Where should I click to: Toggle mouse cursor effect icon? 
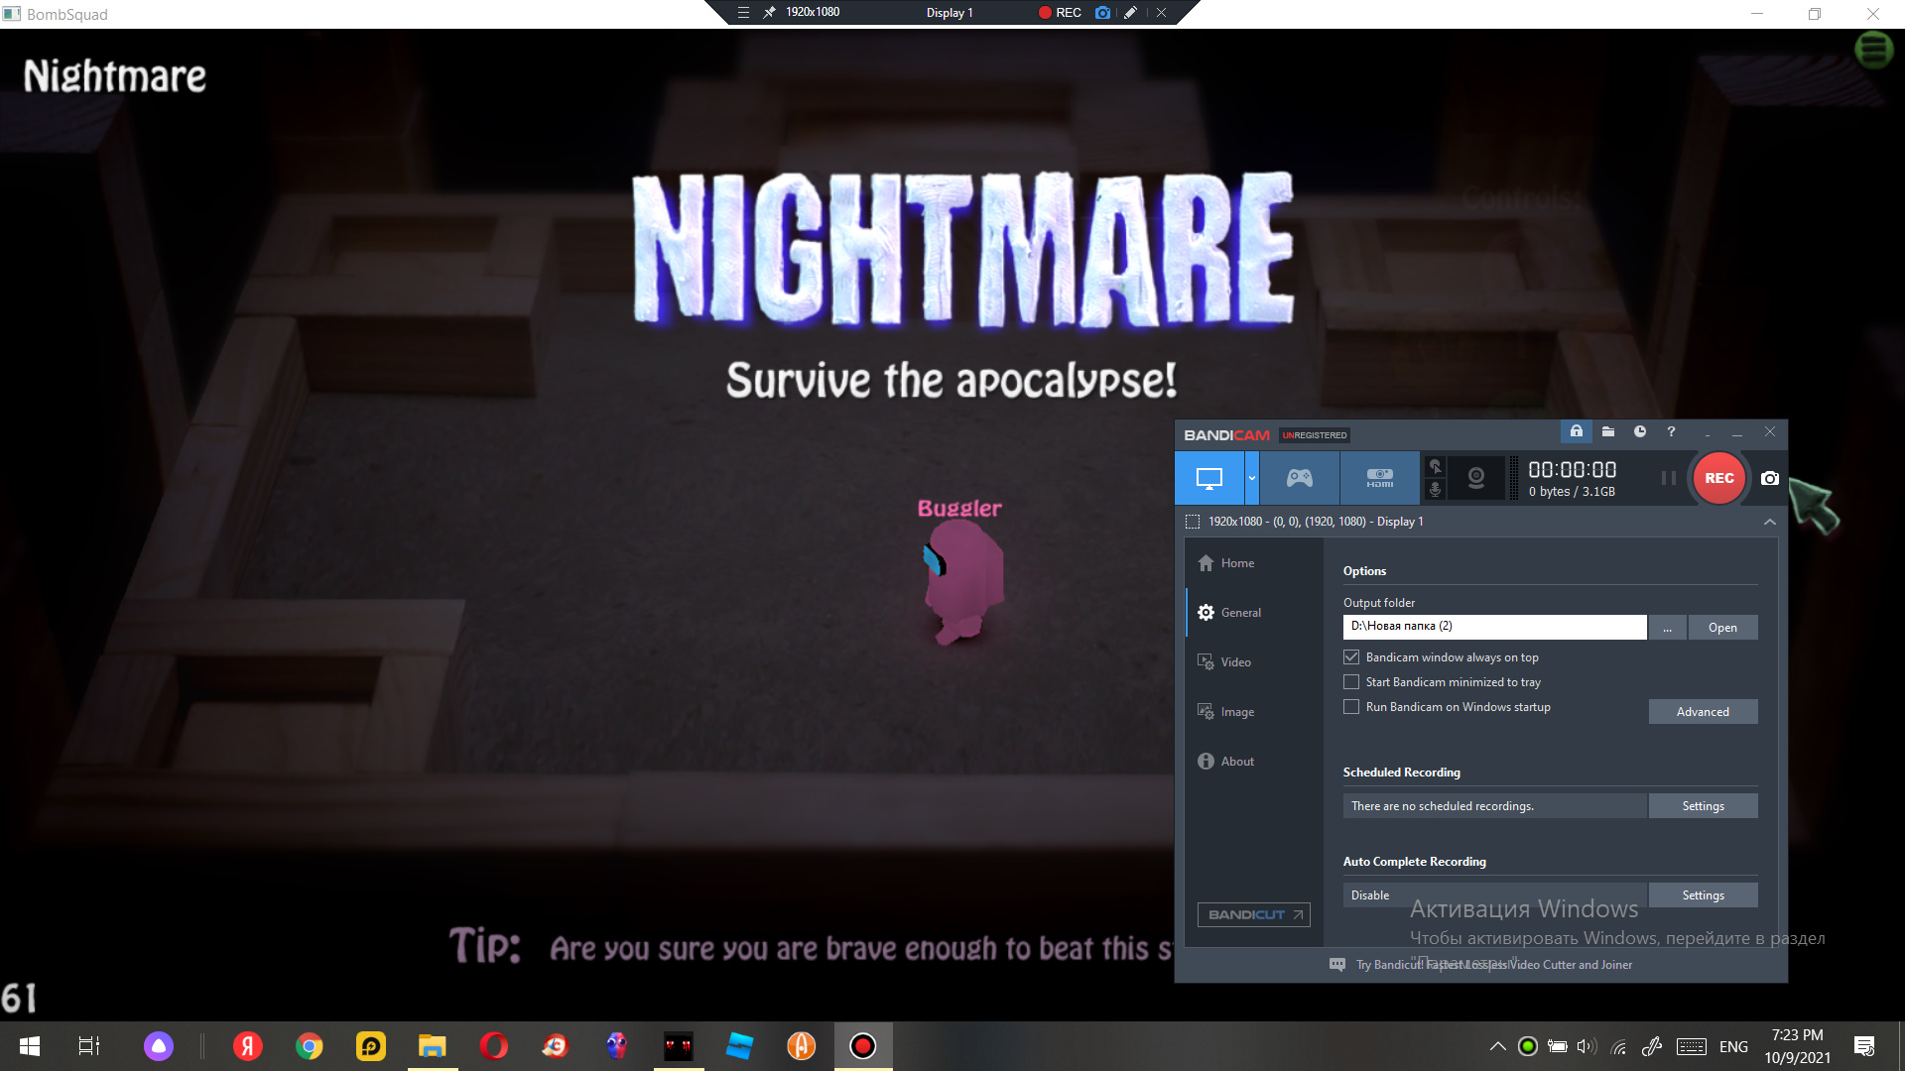(x=1435, y=466)
